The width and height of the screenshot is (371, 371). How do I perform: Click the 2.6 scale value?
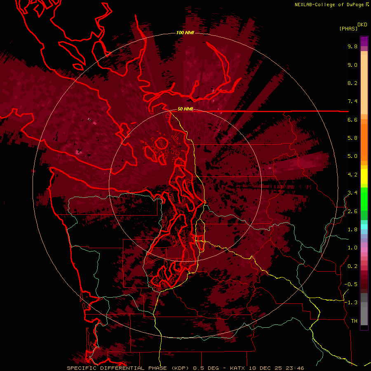point(352,211)
